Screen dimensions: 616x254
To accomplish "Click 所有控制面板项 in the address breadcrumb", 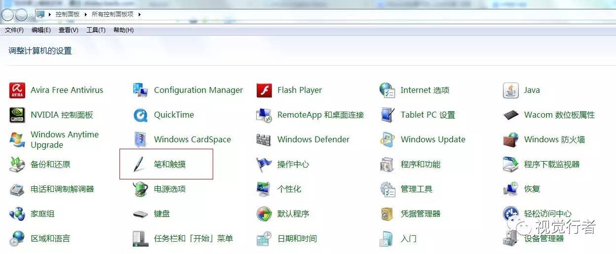I will [x=113, y=14].
